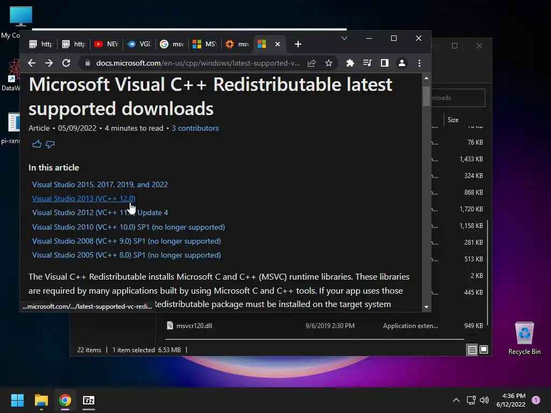The height and width of the screenshot is (413, 551).
Task: Open the Visual Studio 2008 SP1 link
Action: coord(126,241)
